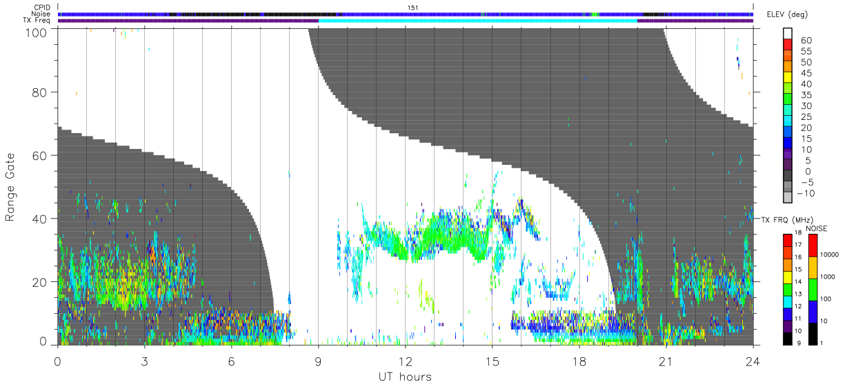Screen dimensions: 847x391
Task: Click the red swatch on the ELEV color bar
Action: (x=788, y=44)
